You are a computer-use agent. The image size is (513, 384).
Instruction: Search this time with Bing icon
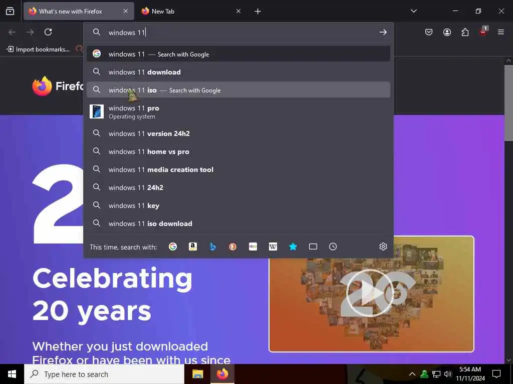point(213,246)
